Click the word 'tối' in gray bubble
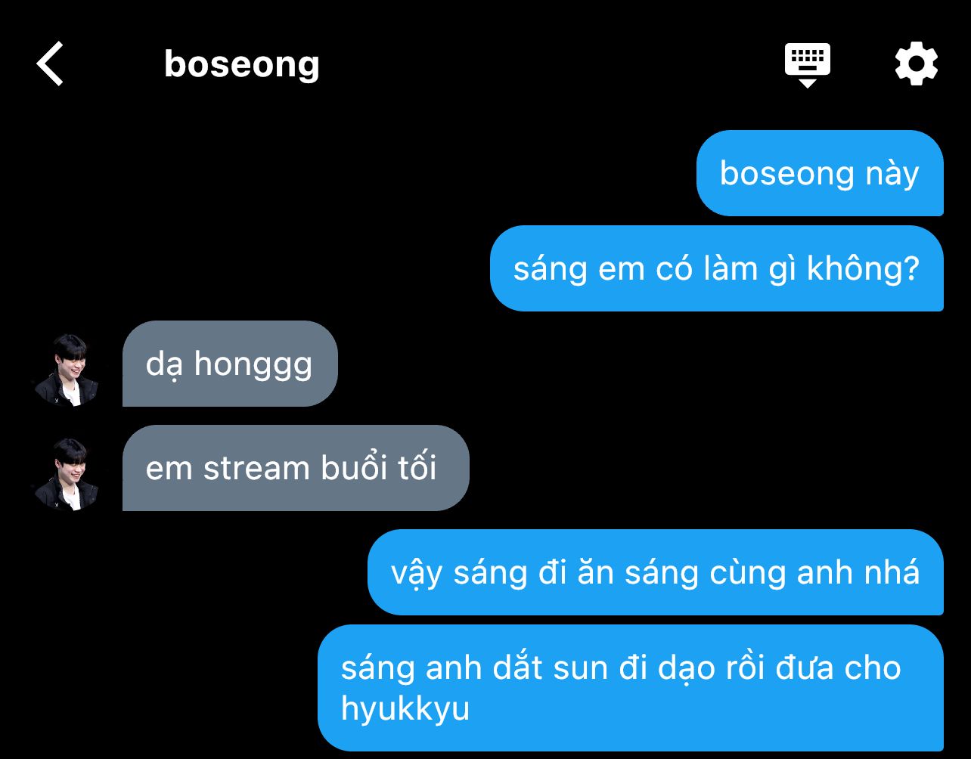 tap(417, 468)
